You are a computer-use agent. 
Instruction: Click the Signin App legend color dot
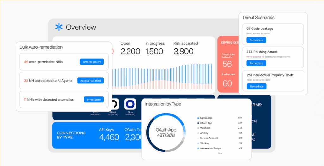[x=198, y=118]
